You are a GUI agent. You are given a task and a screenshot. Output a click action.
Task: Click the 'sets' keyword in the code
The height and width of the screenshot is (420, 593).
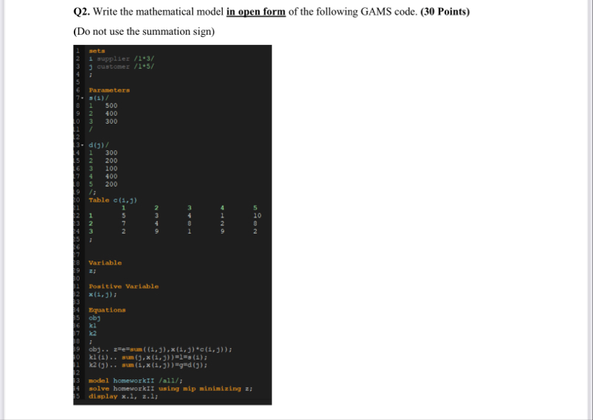97,51
